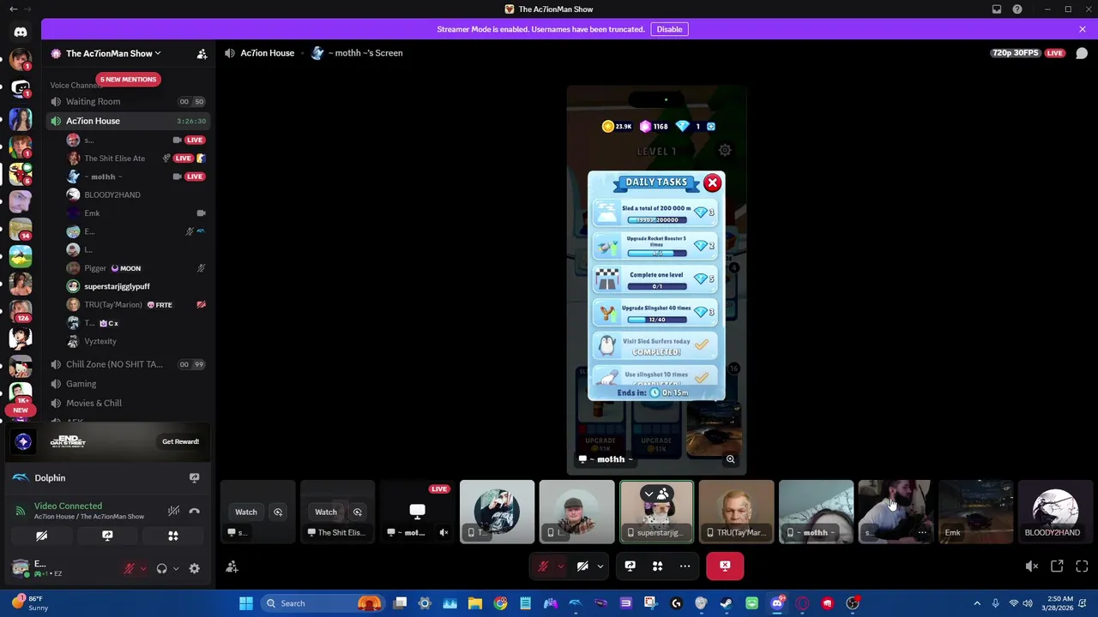Toggle microphone mute in user panel
The image size is (1098, 617).
point(130,568)
